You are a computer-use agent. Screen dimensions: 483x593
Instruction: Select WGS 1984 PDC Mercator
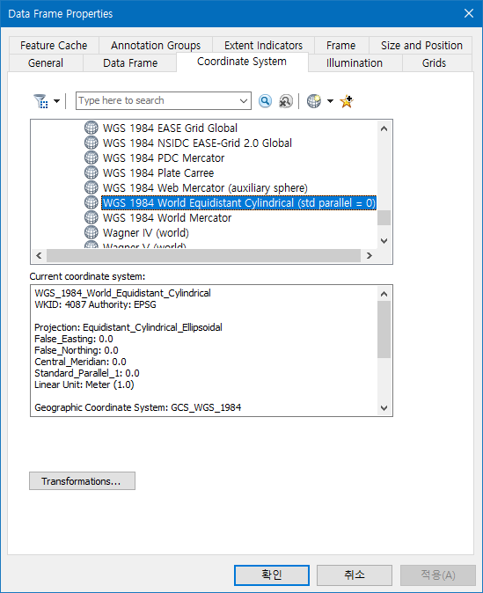[x=164, y=158]
